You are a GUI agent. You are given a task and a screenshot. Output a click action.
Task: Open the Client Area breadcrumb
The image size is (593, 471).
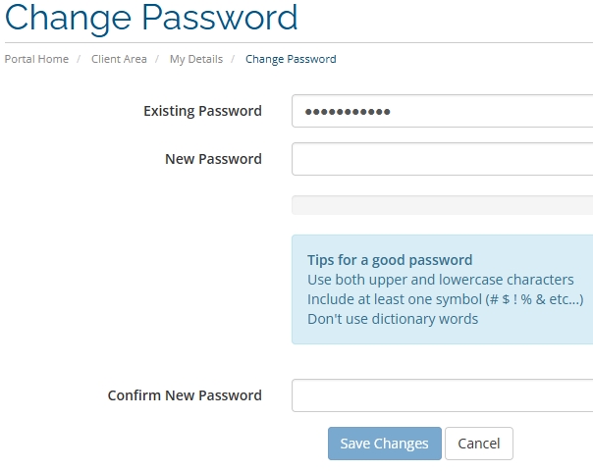click(x=119, y=59)
